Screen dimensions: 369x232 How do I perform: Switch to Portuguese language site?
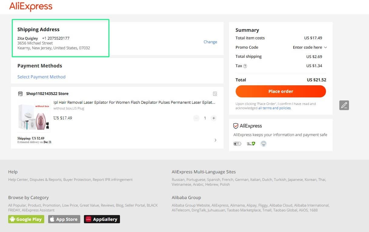(x=195, y=180)
